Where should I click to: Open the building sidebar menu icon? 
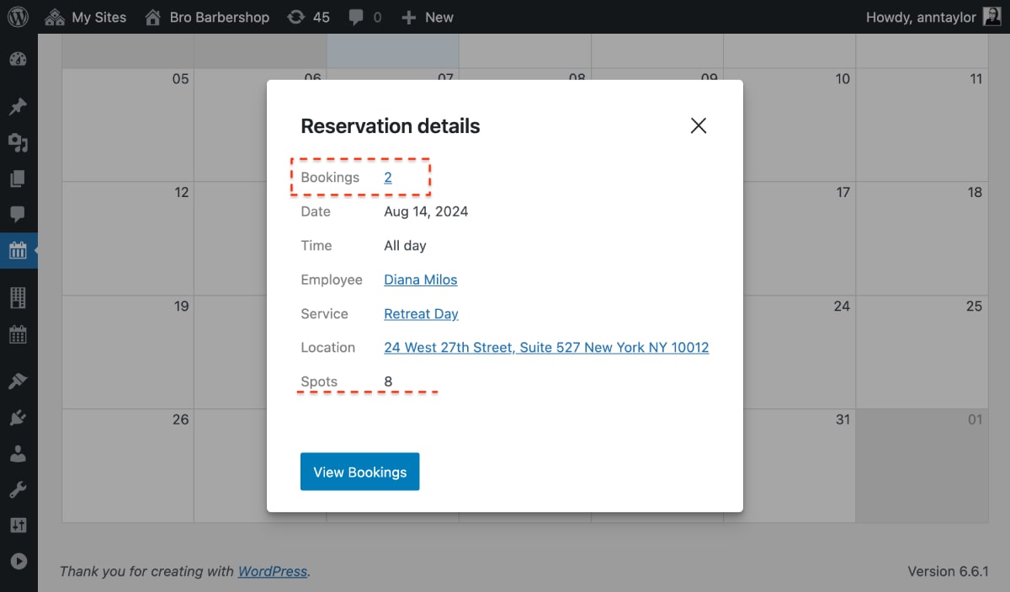pos(18,297)
